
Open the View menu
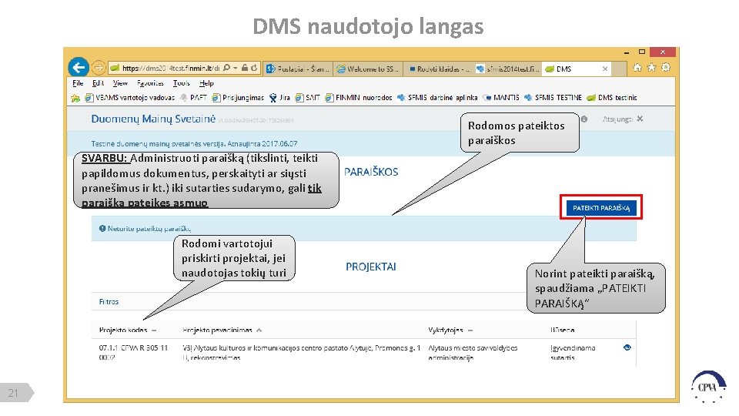[x=120, y=83]
